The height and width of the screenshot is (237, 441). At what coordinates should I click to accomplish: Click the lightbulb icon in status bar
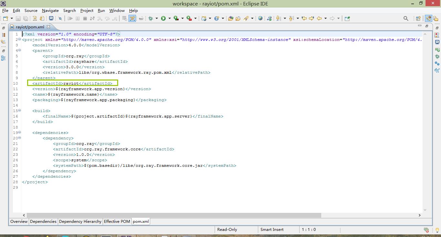(x=437, y=230)
